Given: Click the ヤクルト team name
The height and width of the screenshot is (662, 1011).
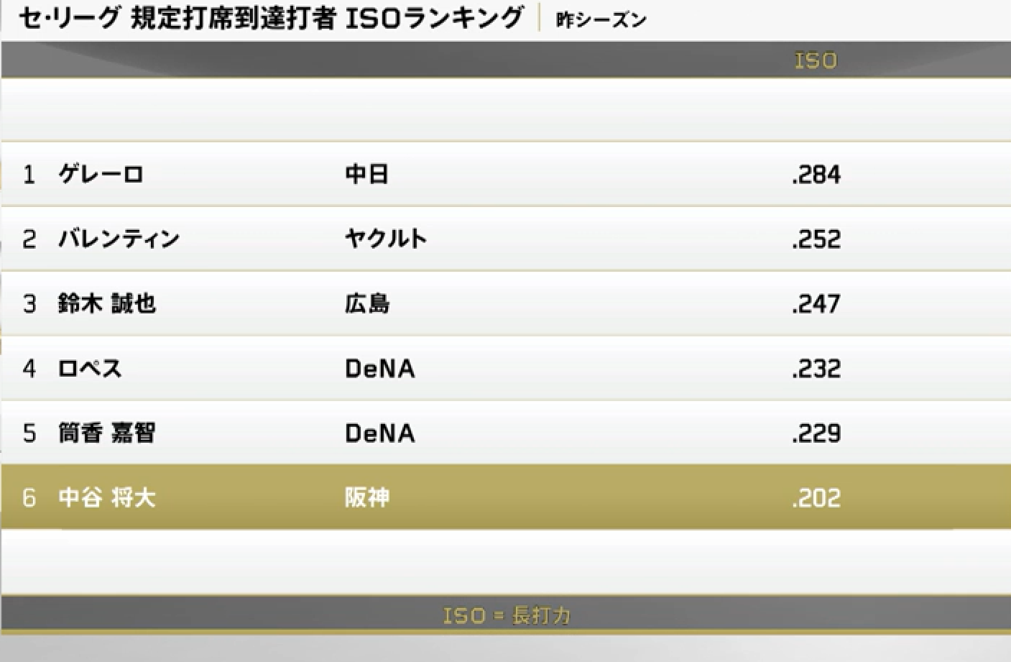Looking at the screenshot, I should 386,239.
